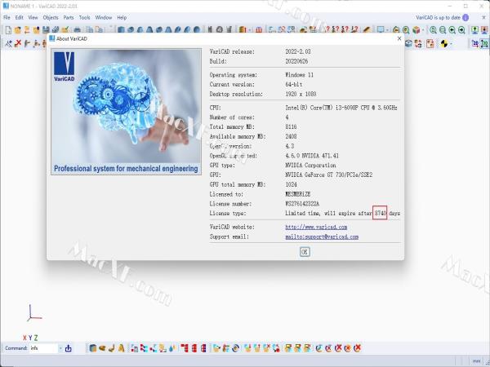The height and width of the screenshot is (367, 490).
Task: Open the Parts menu
Action: tap(69, 17)
